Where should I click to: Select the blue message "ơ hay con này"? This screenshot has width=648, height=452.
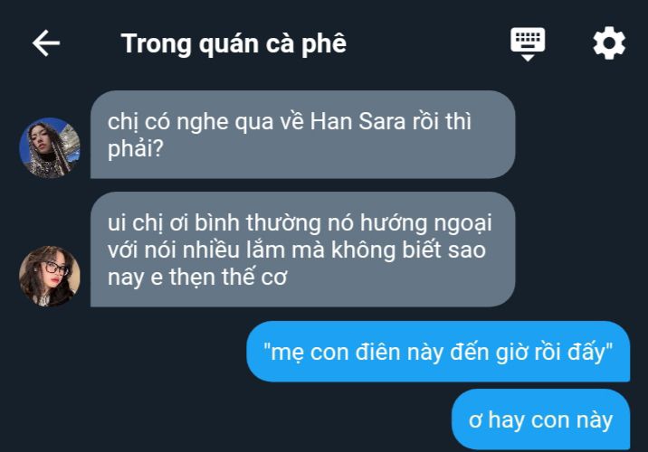(540, 419)
